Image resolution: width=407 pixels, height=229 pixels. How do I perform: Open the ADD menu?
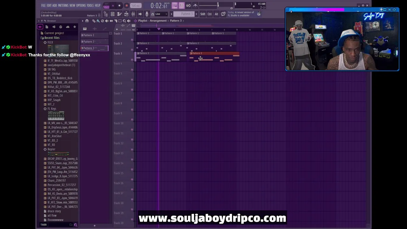pyautogui.click(x=55, y=5)
